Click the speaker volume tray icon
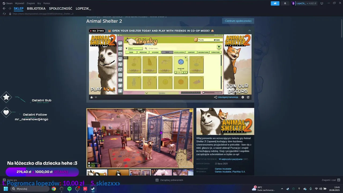 320,189
